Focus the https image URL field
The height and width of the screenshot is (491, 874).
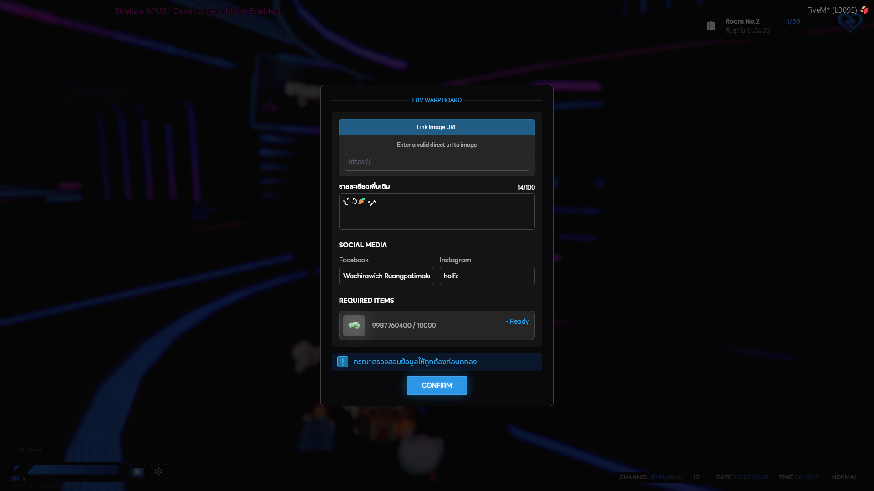[x=437, y=162]
